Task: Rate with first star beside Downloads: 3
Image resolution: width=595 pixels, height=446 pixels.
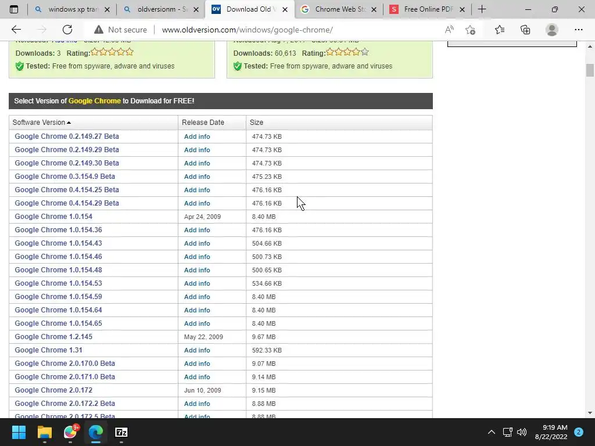Action: tap(95, 52)
